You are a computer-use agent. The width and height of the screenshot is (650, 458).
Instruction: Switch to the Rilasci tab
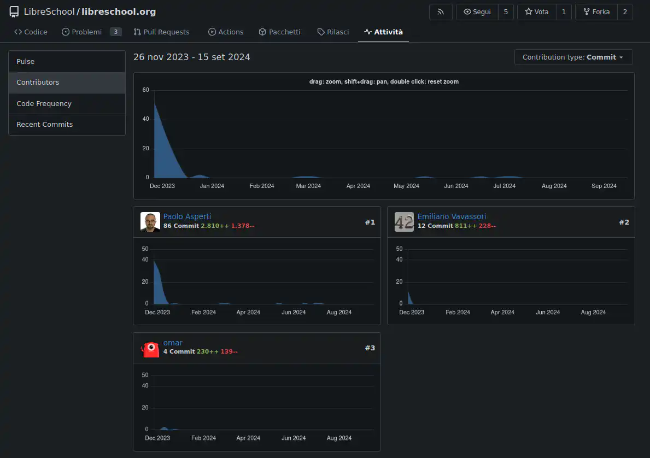tap(333, 32)
